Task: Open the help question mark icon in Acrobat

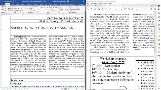Action: click(151, 6)
